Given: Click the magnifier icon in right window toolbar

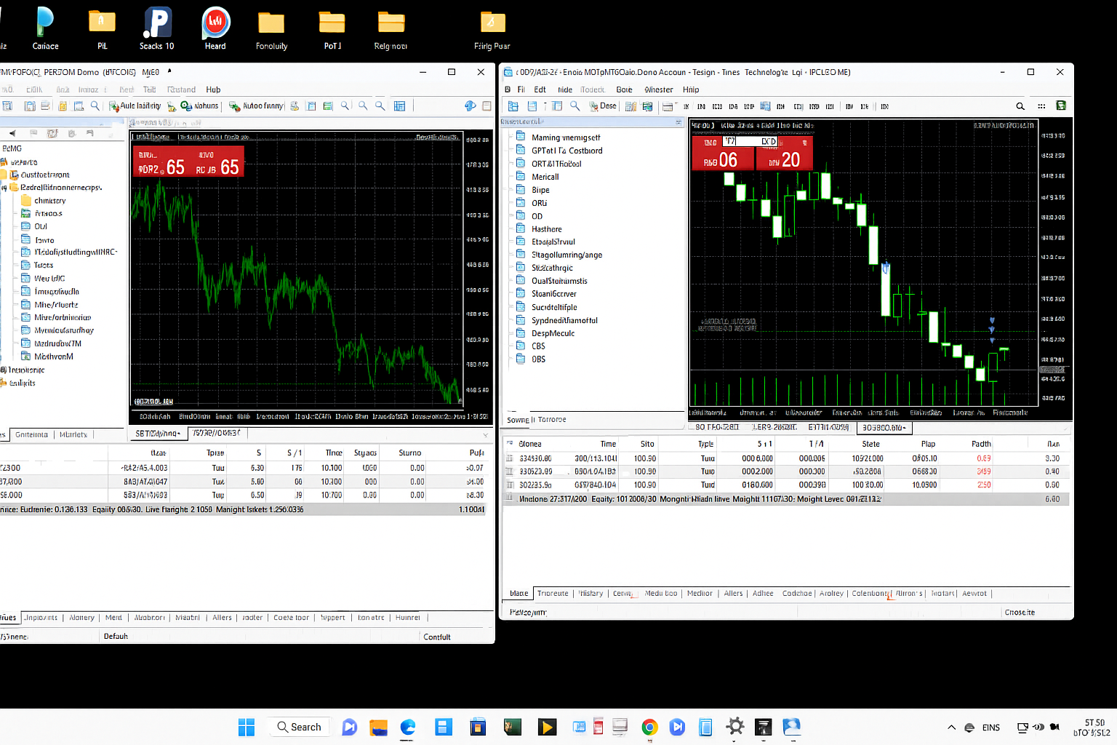Looking at the screenshot, I should (574, 106).
